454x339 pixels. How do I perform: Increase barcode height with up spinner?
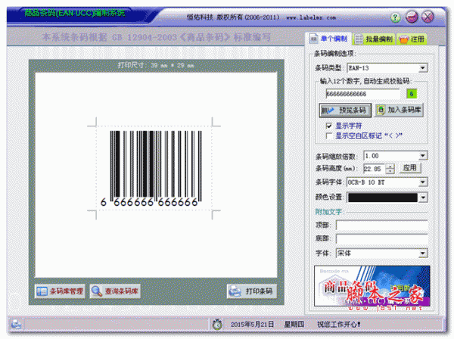click(390, 166)
